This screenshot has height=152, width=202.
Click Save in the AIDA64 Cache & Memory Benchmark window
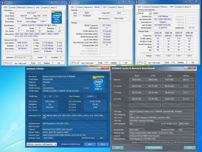[x=118, y=148]
